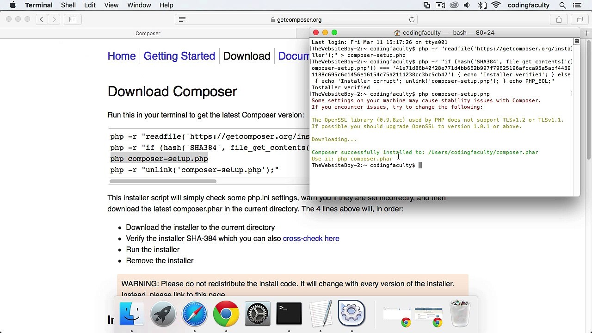The height and width of the screenshot is (333, 592).
Task: Click 'Use it: php composer.phar' Terminal line
Action: pyautogui.click(x=352, y=159)
